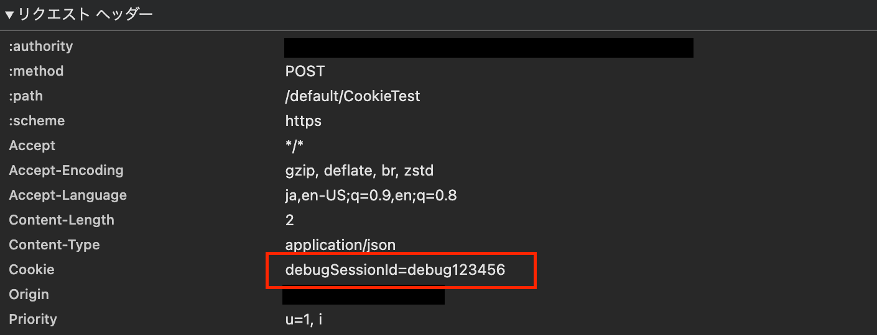Select the :scheme header row label
The image size is (877, 335).
pyautogui.click(x=37, y=121)
